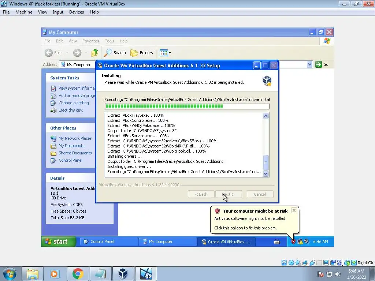375x281 pixels.
Task: Open Eject this disk link
Action: (71, 110)
